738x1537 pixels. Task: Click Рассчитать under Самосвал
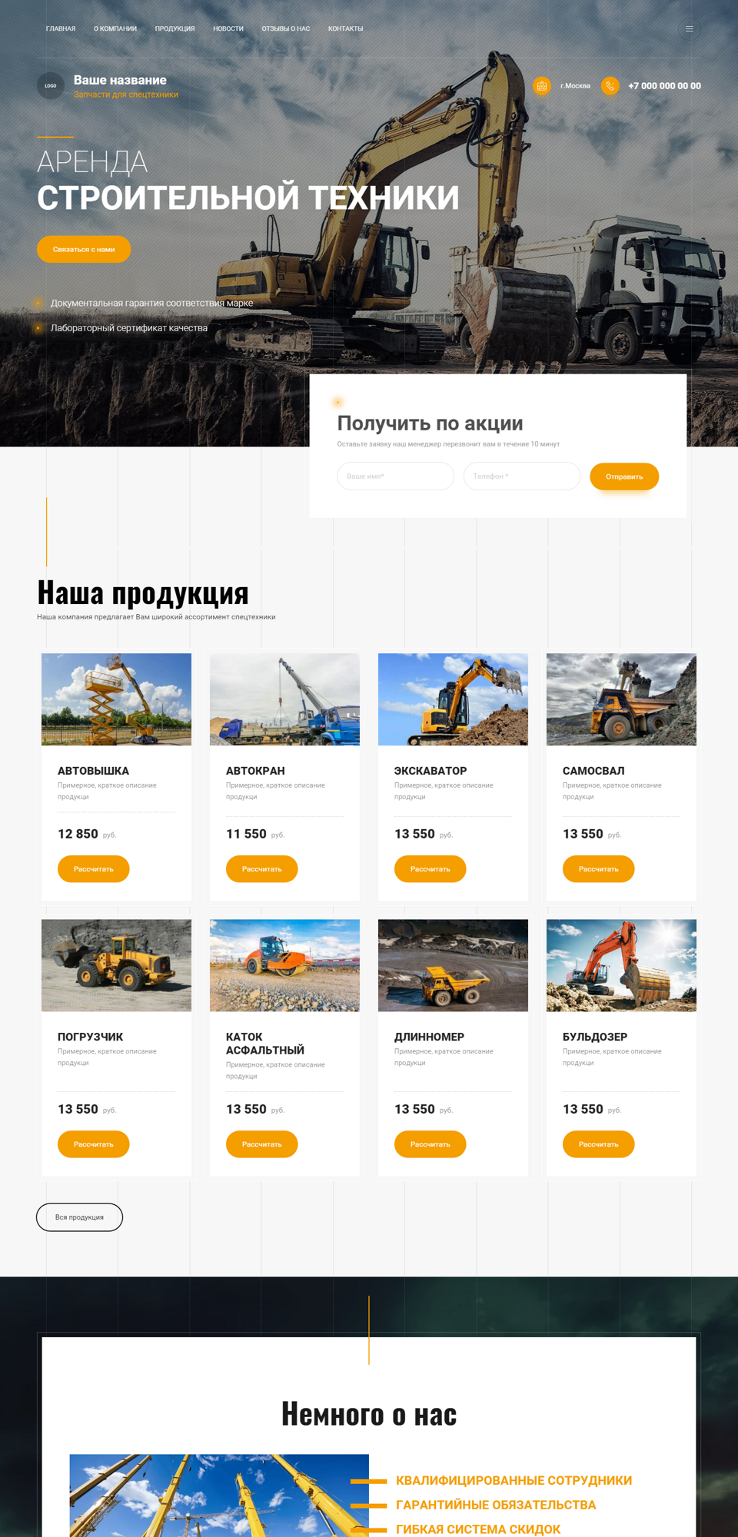(x=598, y=868)
